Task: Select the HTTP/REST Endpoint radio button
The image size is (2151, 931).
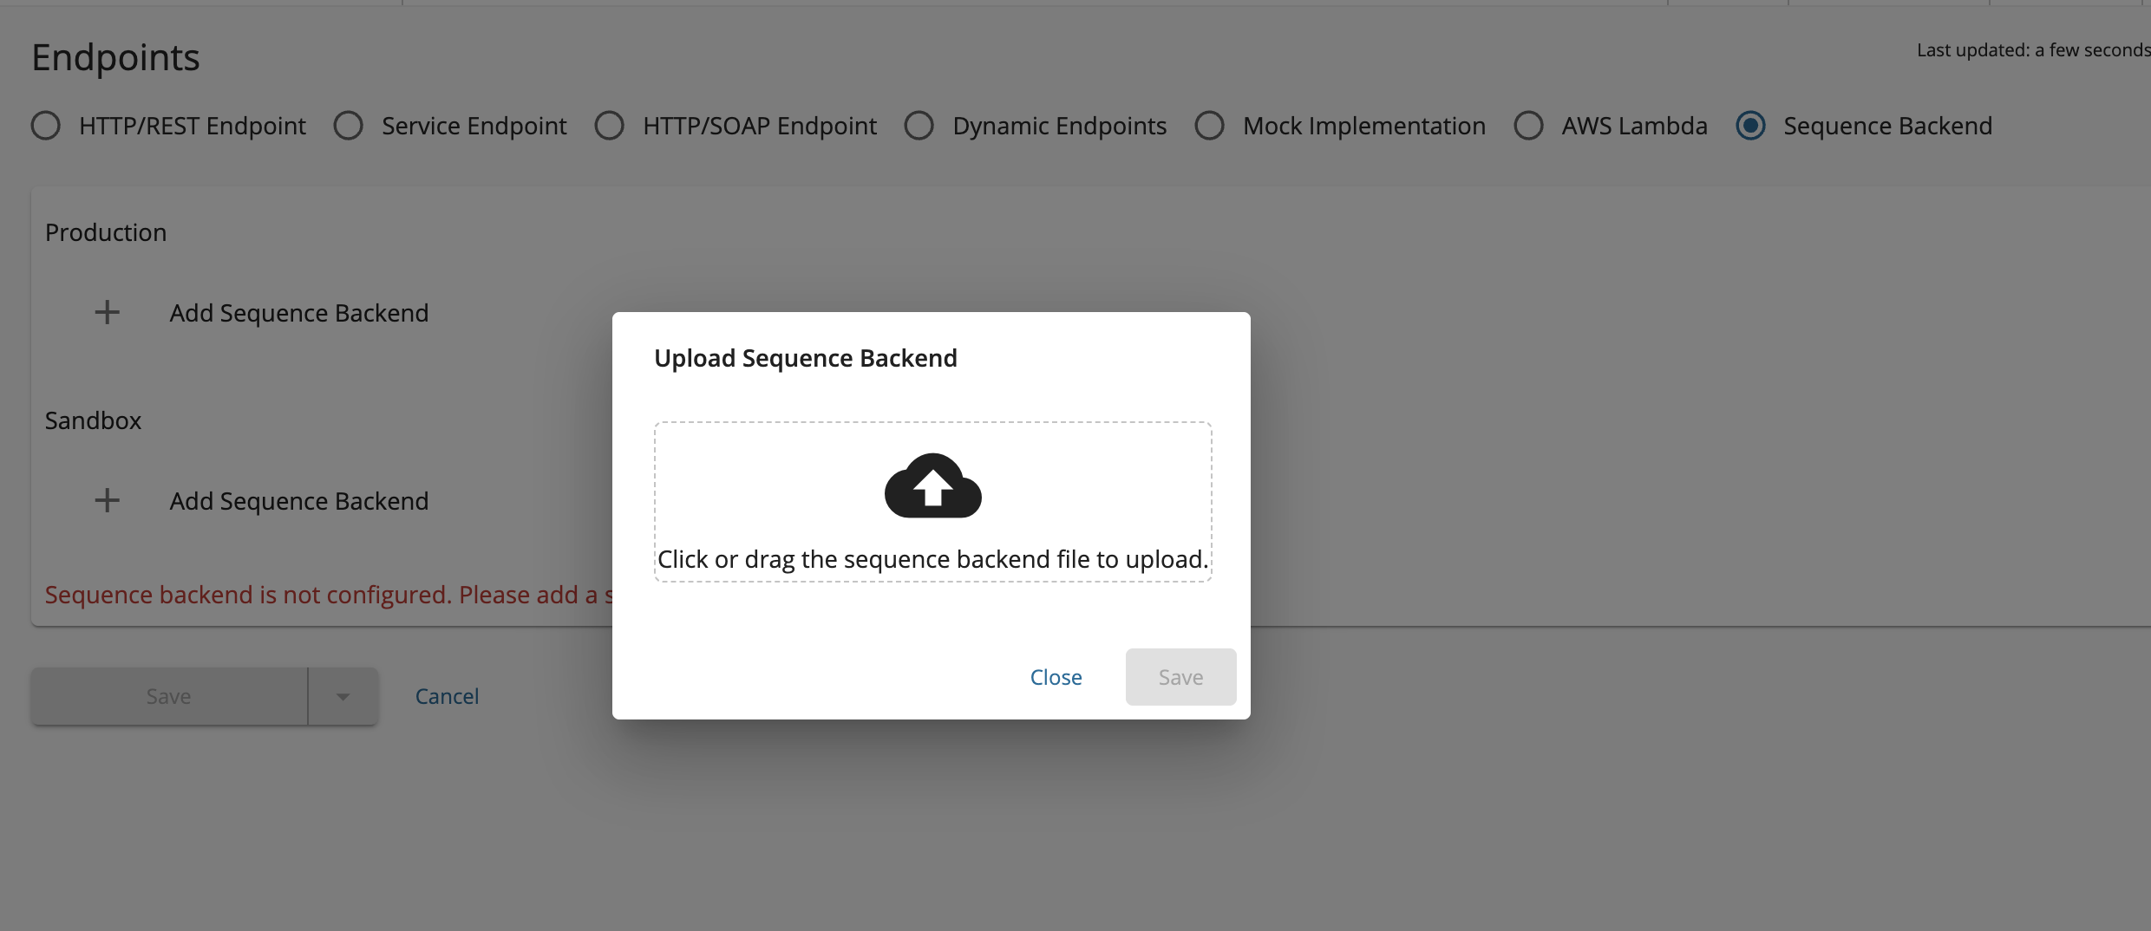Action: point(46,126)
